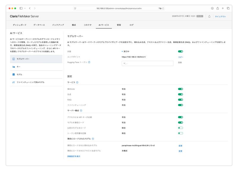This screenshot has height=171, width=238.
Task: Click help icon next to Hugging Face トークン
Action: coord(89,62)
